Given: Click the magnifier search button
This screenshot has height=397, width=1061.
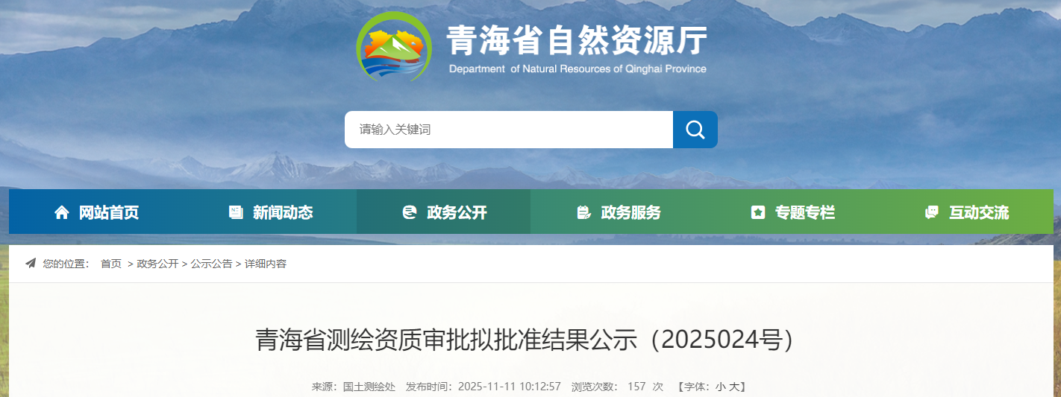Looking at the screenshot, I should coord(695,130).
